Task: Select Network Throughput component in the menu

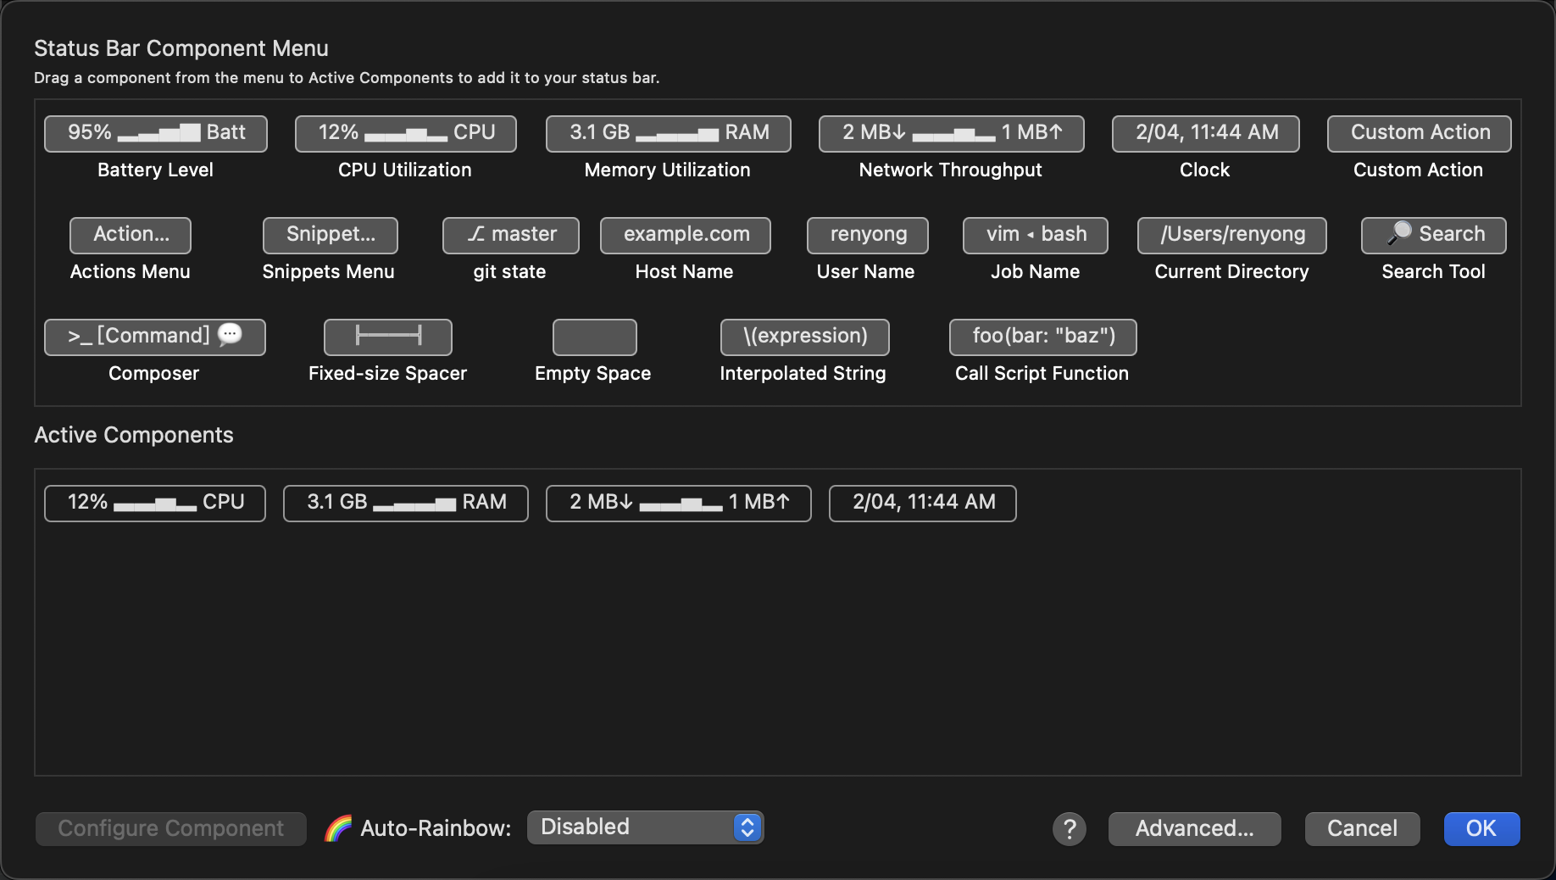Action: [x=952, y=133]
